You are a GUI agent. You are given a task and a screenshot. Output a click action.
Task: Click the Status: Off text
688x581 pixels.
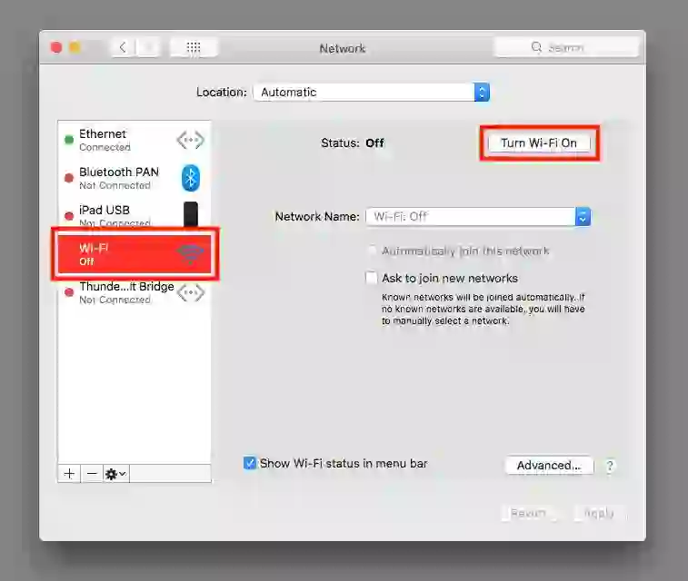click(353, 143)
